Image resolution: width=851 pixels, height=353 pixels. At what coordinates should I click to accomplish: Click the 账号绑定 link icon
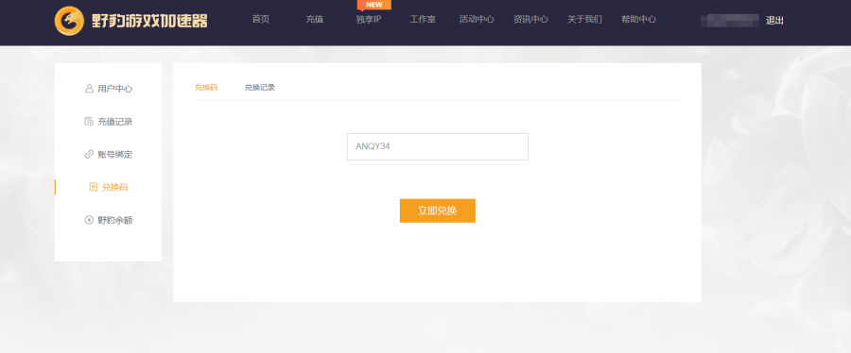pos(89,154)
